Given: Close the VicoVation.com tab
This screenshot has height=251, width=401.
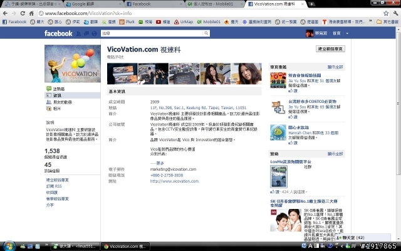Looking at the screenshot, I should coord(303,4).
